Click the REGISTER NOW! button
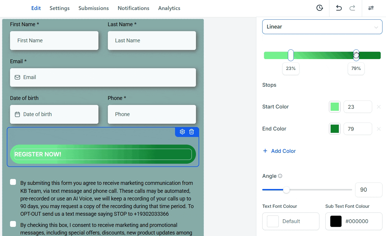This screenshot has height=236, width=386. 103,154
